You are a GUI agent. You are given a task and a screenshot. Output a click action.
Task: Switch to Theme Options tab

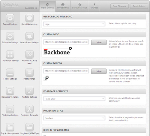(47, 6)
